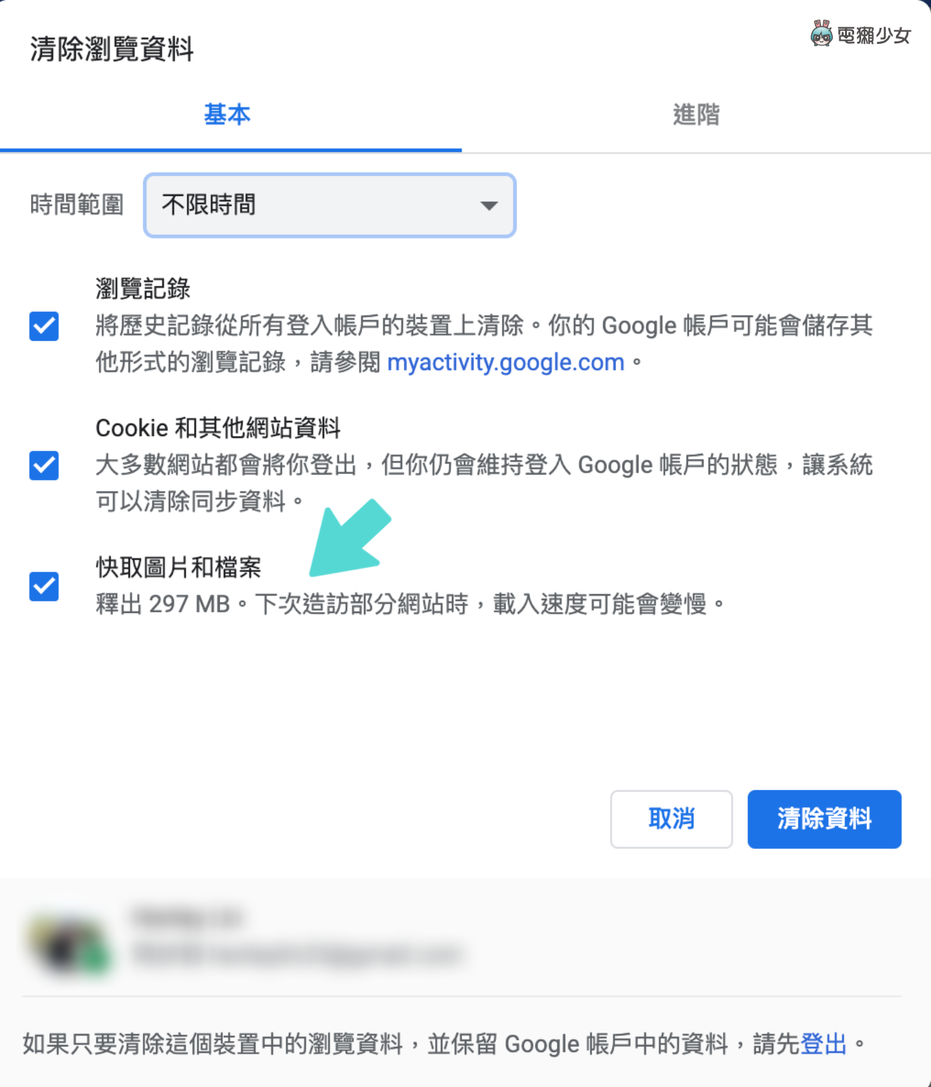Viewport: 931px width, 1087px height.
Task: Click the Cookie 和其他網站資料 option title
Action: [x=218, y=427]
